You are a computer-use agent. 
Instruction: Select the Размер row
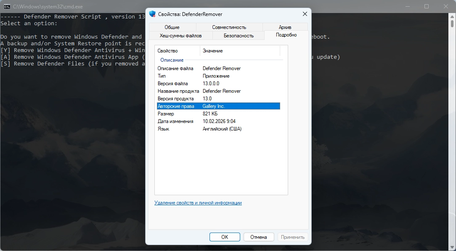pyautogui.click(x=218, y=114)
